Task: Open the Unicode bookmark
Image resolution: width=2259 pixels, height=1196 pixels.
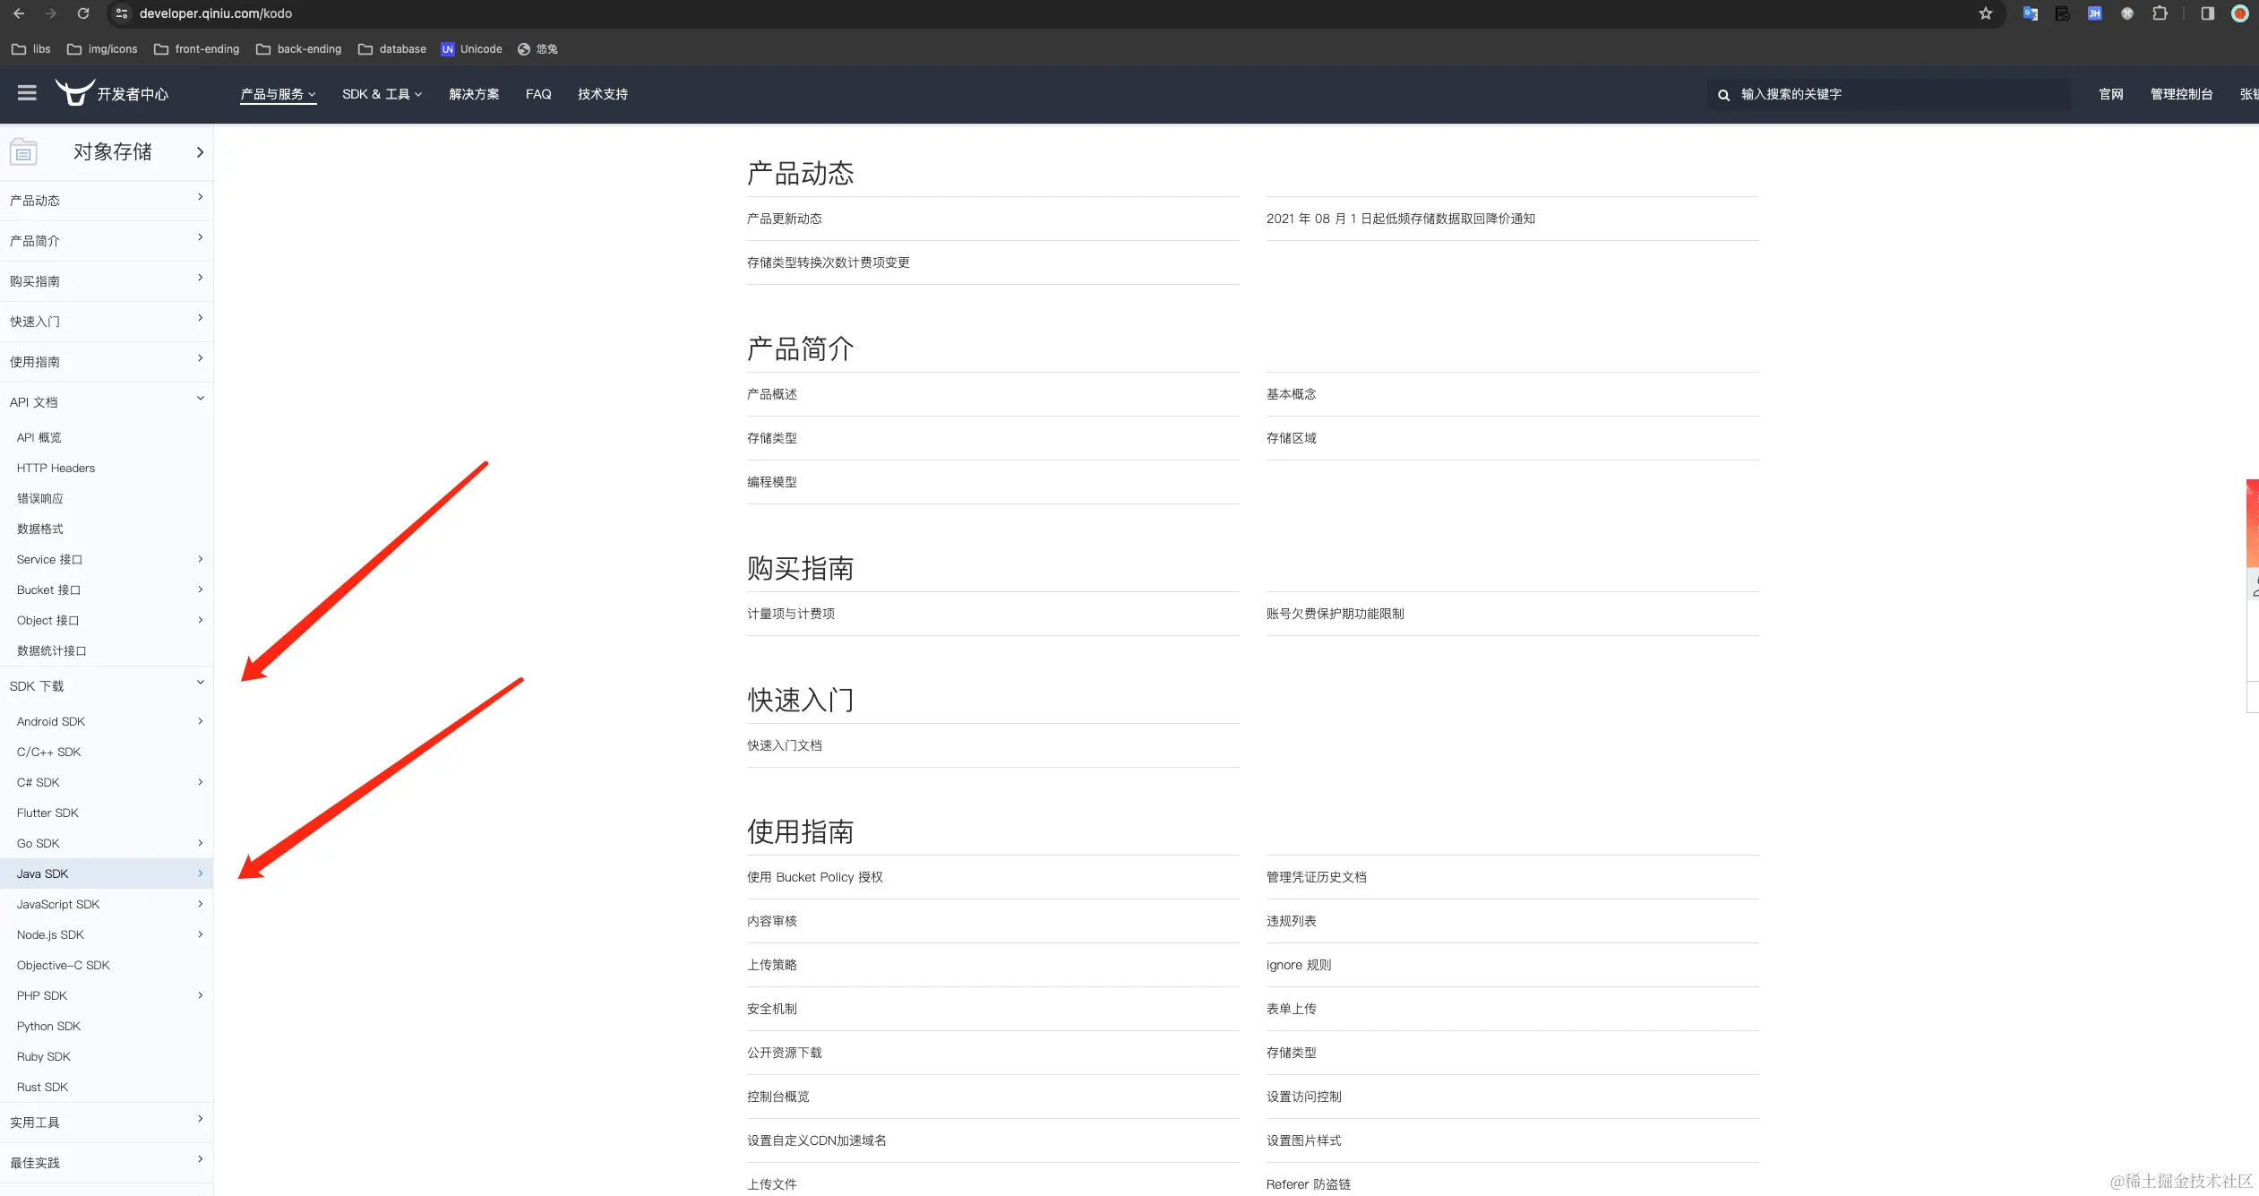Action: click(472, 49)
